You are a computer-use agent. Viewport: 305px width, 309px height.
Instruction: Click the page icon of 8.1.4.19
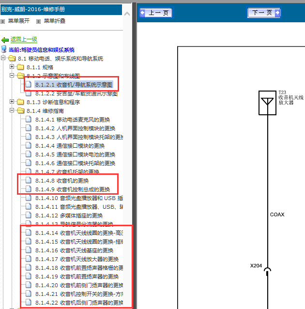(29, 276)
